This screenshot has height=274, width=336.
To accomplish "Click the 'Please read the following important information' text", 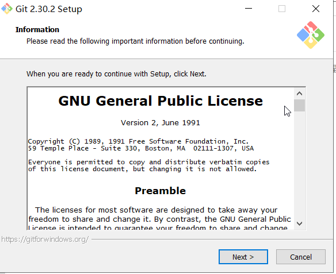I will pyautogui.click(x=135, y=41).
